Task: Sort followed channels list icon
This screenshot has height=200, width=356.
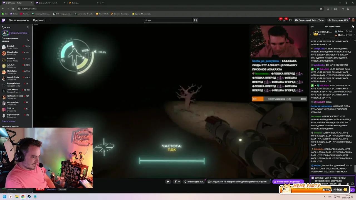Action: [x=28, y=40]
